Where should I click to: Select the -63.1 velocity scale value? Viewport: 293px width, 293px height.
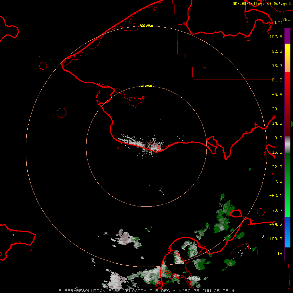point(276,196)
